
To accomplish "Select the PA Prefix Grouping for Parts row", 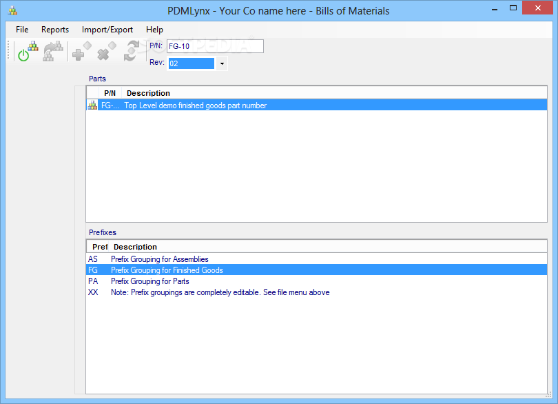I will [x=317, y=281].
